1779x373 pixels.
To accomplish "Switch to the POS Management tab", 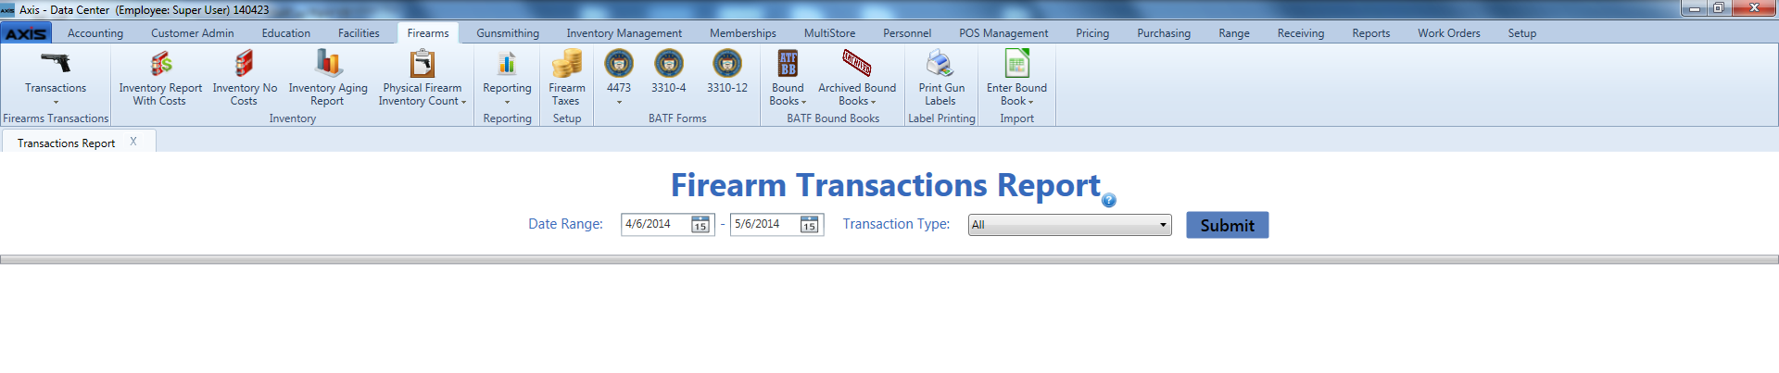I will coord(1003,33).
